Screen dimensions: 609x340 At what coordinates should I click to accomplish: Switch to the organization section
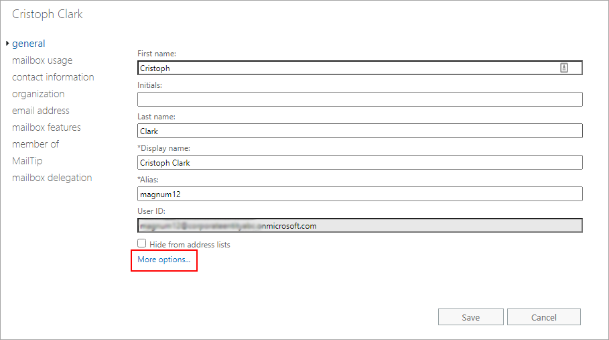coord(38,94)
